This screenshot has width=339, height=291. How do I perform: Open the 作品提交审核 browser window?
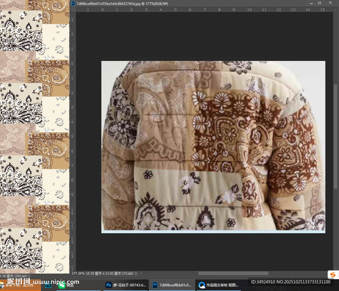coord(218,285)
